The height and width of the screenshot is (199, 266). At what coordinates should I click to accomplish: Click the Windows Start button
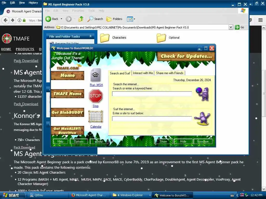[x=11, y=195]
